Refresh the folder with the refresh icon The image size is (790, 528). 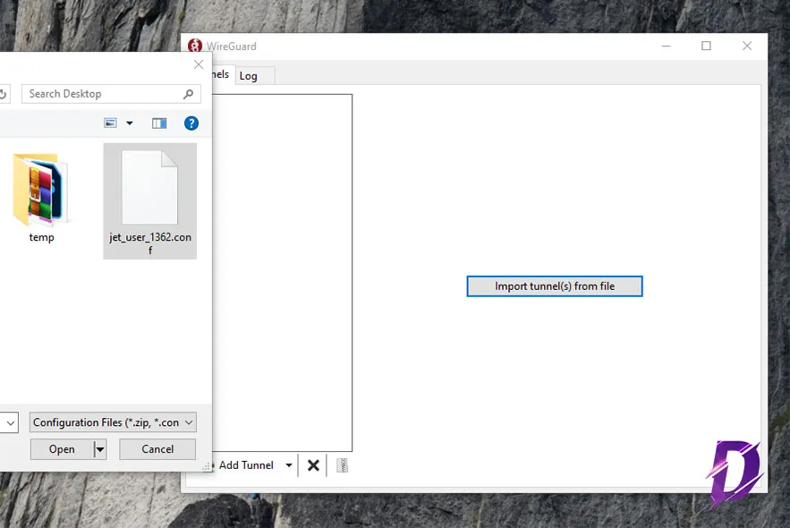tap(3, 94)
